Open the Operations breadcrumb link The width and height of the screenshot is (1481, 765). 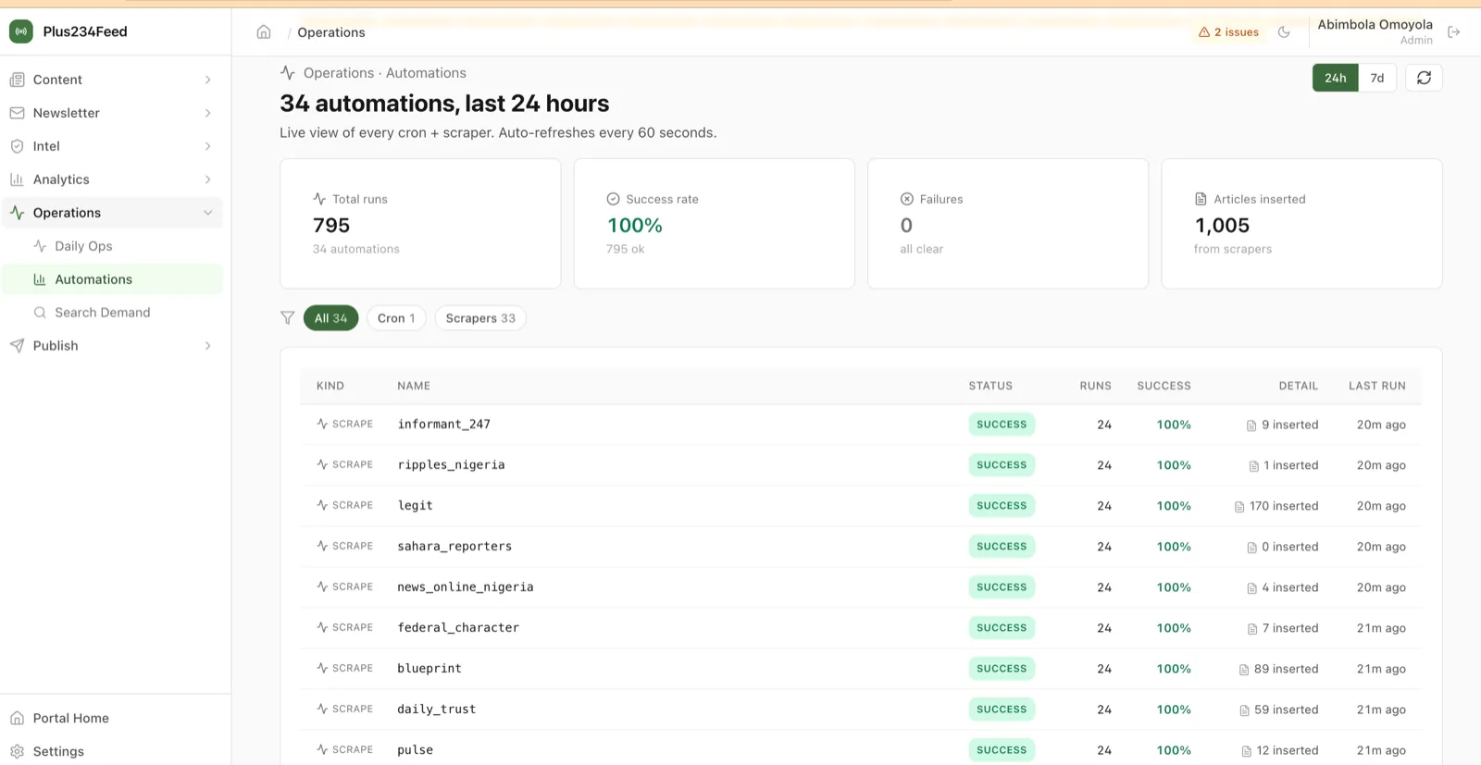click(331, 32)
